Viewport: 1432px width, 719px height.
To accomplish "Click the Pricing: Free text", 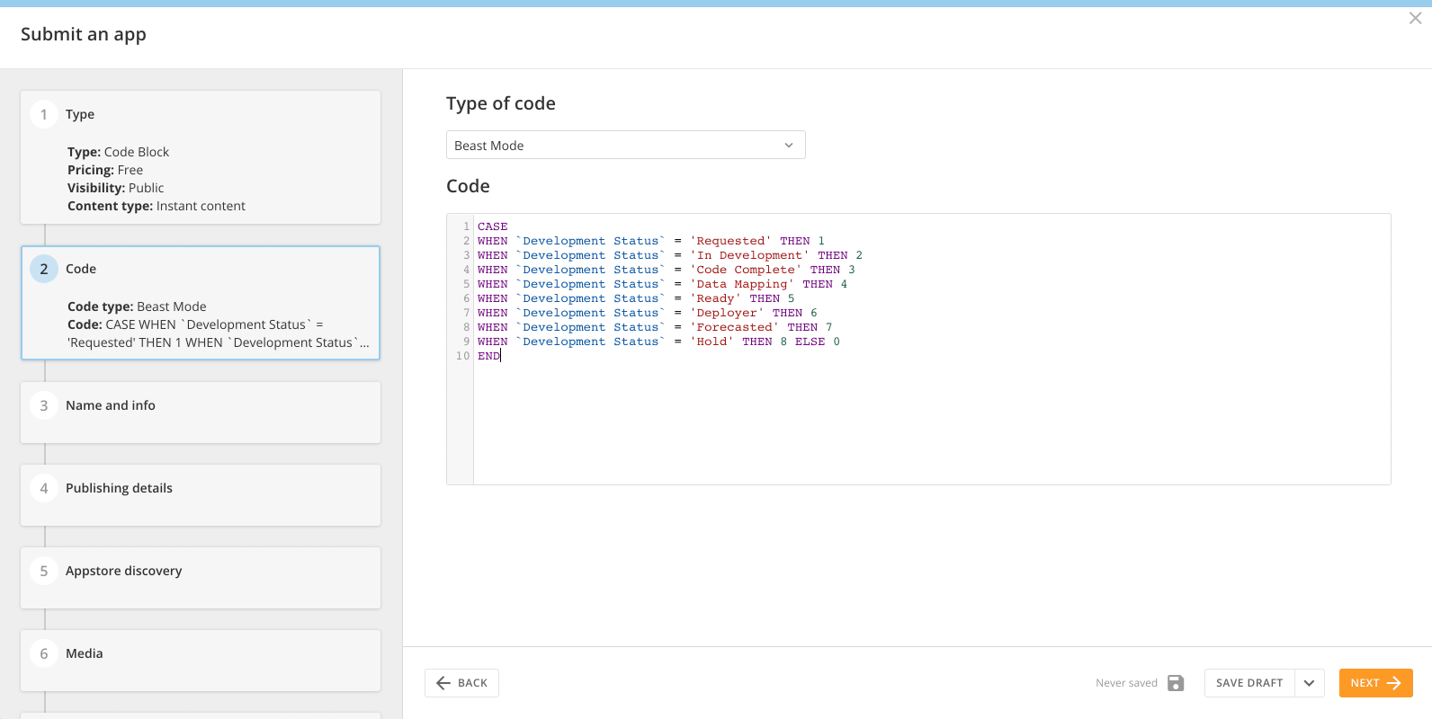I will coord(105,170).
